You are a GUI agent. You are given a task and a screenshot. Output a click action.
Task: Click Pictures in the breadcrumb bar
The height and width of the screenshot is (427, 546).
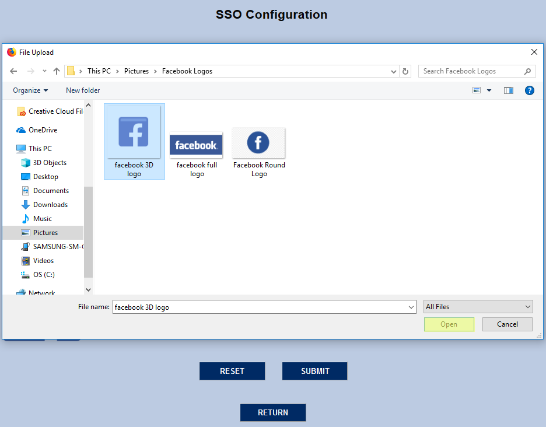[x=136, y=71]
